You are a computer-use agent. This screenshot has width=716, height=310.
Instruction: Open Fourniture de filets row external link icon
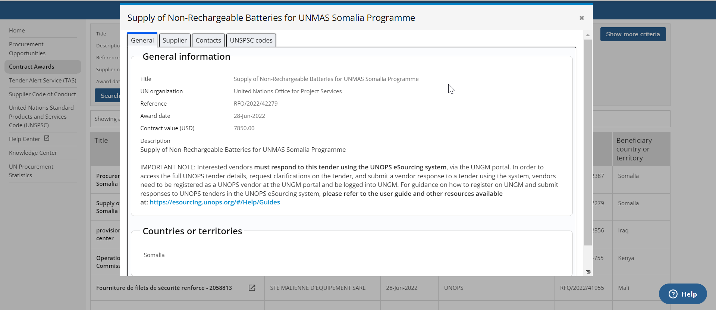point(252,288)
